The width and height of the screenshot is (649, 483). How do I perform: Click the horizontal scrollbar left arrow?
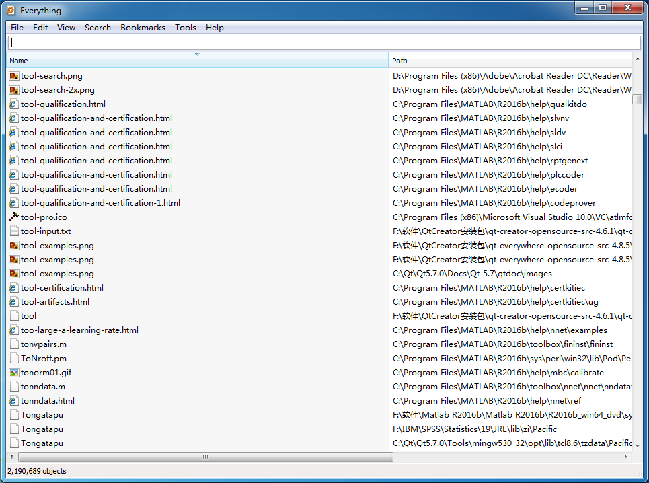click(11, 457)
